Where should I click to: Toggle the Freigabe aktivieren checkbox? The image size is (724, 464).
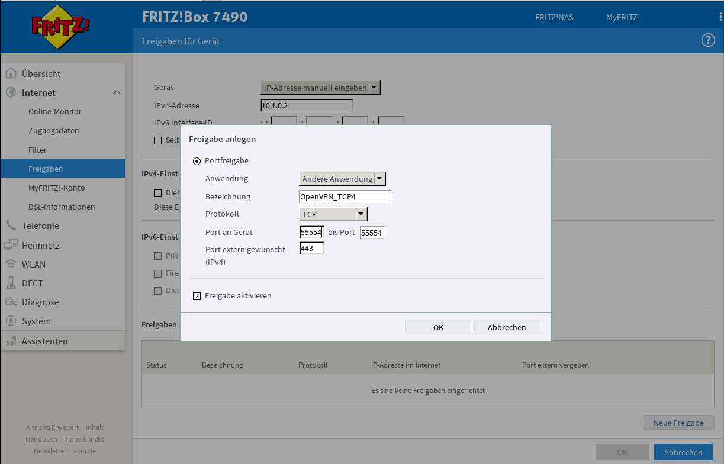[197, 296]
